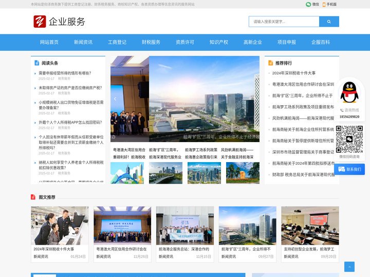This screenshot has width=370, height=277.
Task: Open article 需要申报经营所得的情形有哪些?
Action: 65,73
